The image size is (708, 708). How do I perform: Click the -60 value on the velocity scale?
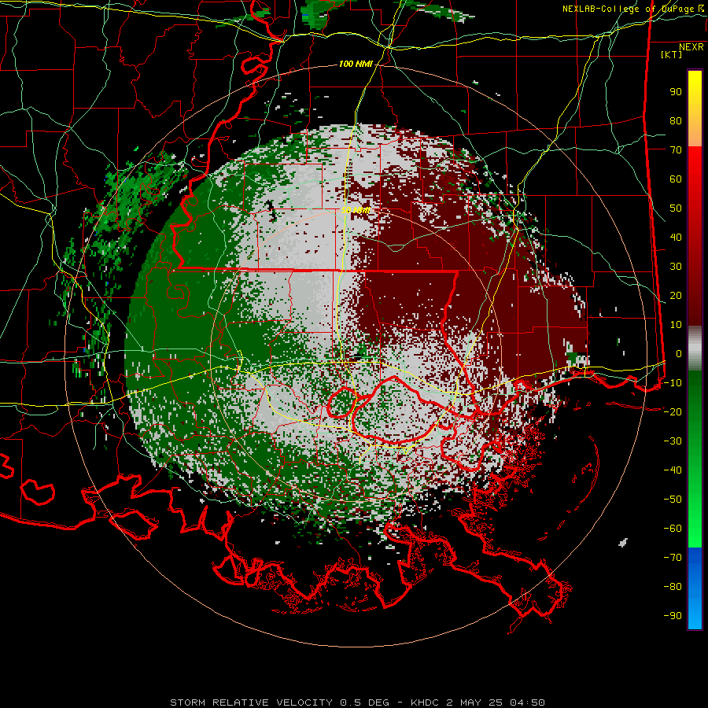click(x=673, y=529)
